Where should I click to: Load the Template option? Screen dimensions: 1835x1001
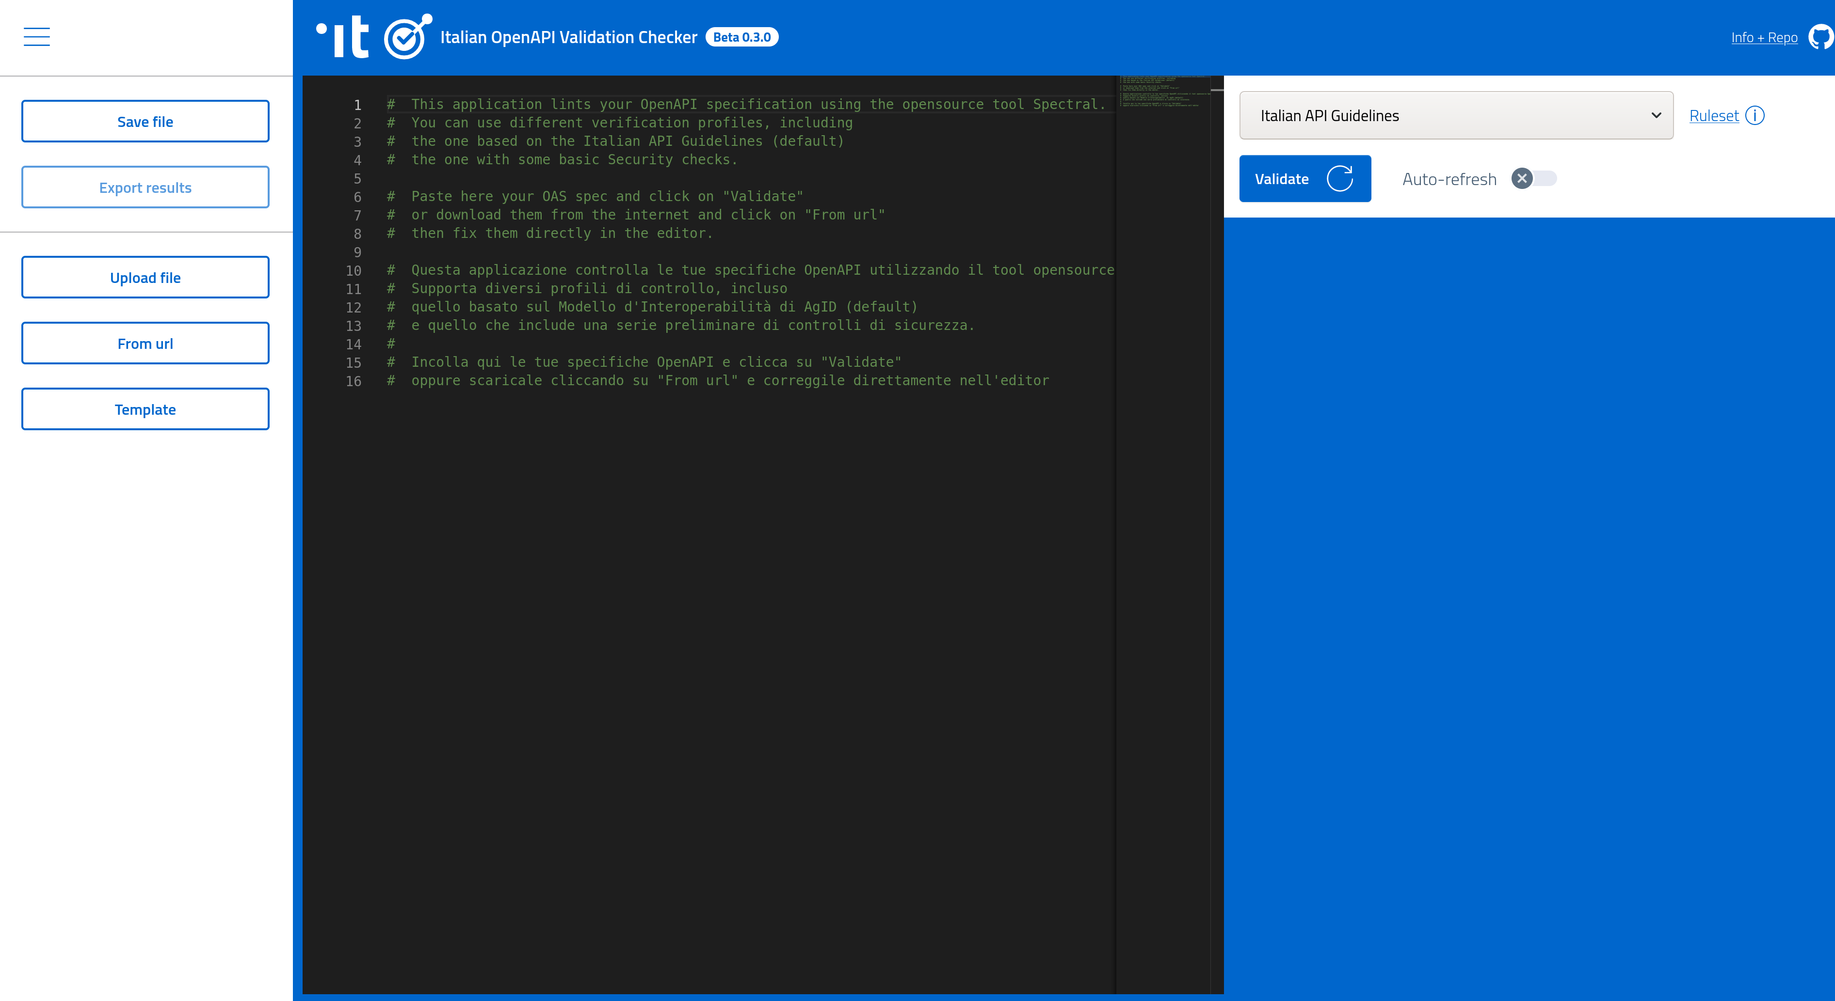(145, 409)
